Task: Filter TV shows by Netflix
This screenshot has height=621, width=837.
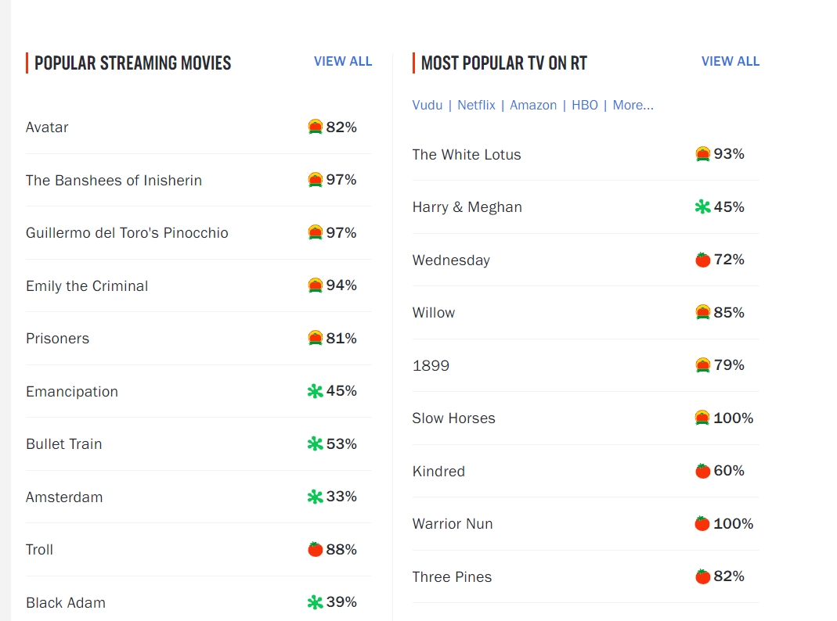Action: pyautogui.click(x=476, y=105)
